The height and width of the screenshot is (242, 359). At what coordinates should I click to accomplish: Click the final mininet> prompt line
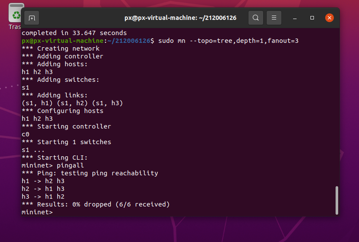[37, 212]
